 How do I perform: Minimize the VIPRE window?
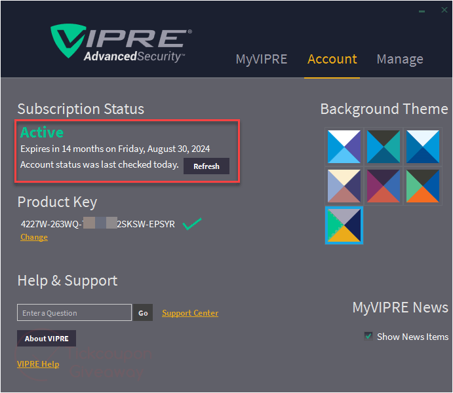click(x=422, y=11)
